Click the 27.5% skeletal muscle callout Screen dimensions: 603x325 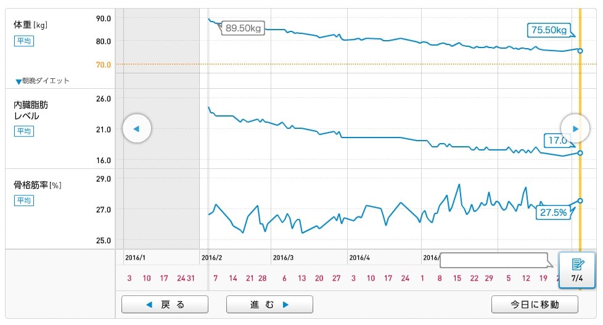[x=553, y=212]
